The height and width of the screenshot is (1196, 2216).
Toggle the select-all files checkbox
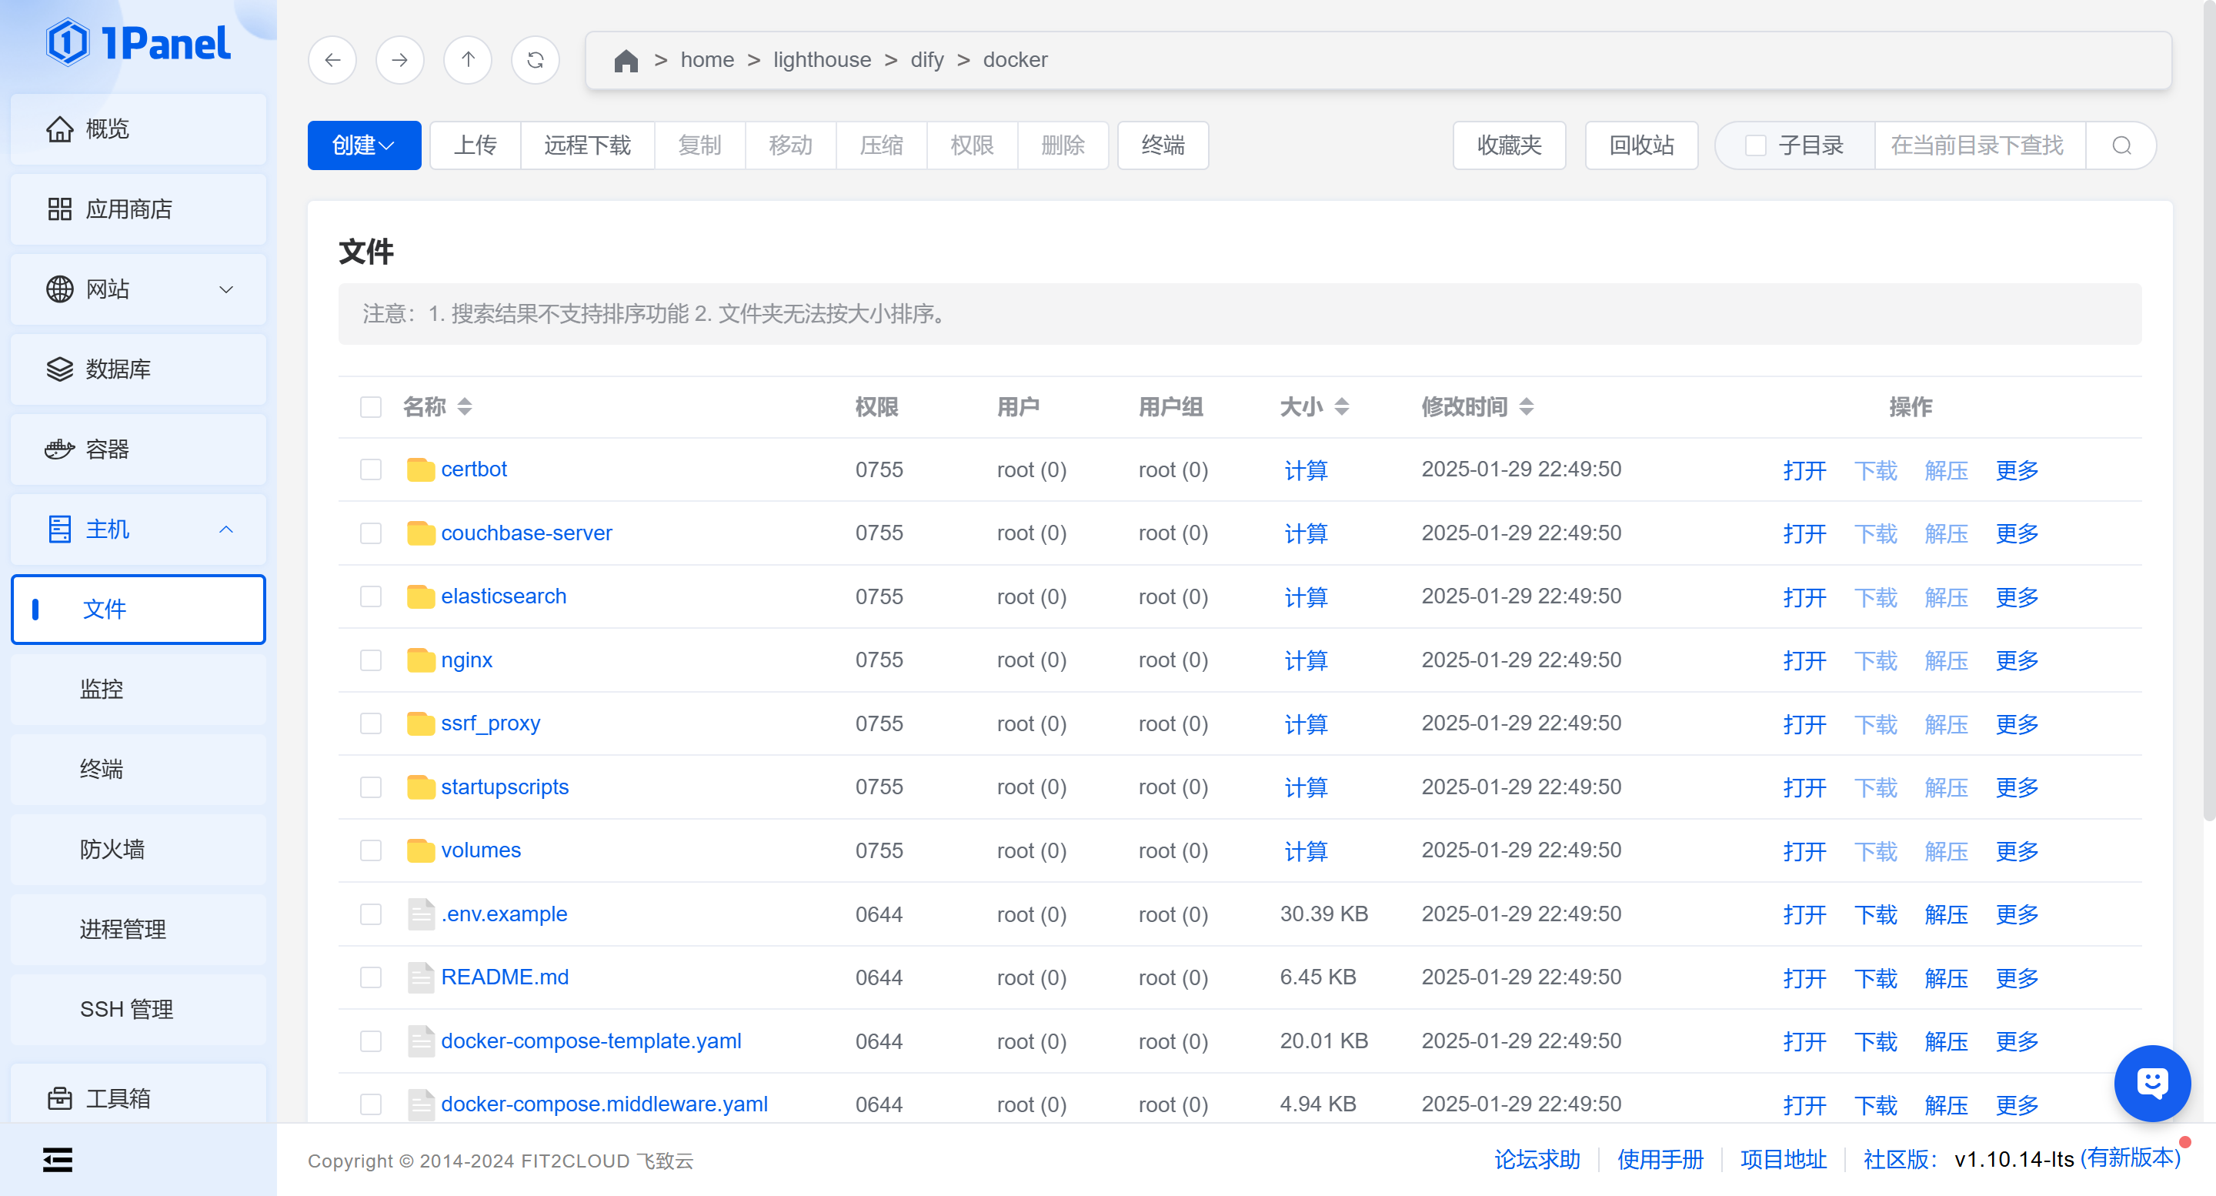[370, 407]
